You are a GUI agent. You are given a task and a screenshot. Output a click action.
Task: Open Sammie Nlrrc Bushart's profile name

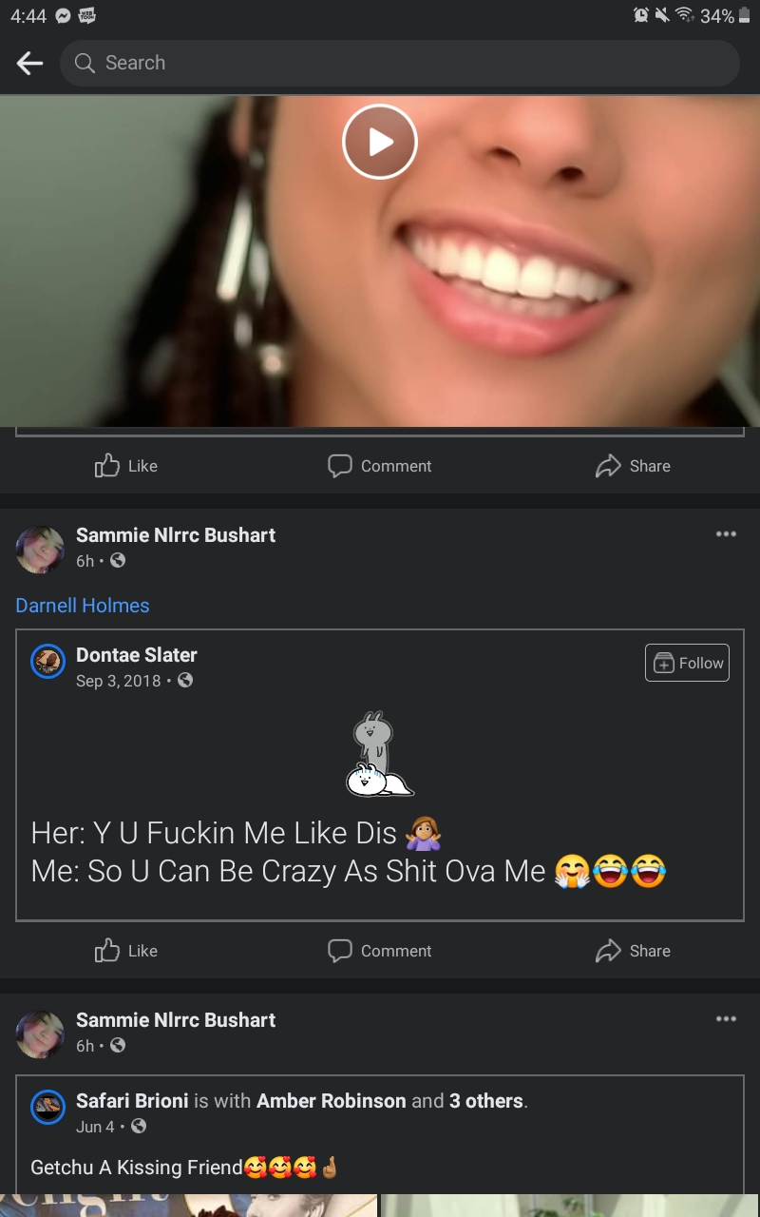176,535
